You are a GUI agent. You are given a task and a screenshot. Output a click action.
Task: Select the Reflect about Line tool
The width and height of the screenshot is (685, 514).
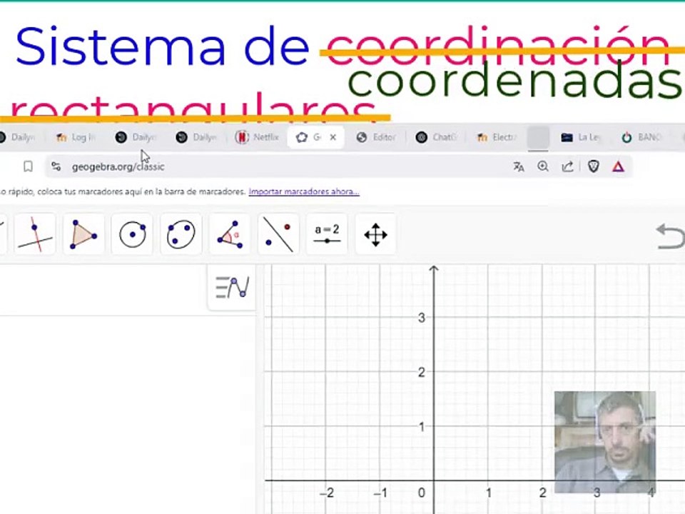[x=278, y=234]
